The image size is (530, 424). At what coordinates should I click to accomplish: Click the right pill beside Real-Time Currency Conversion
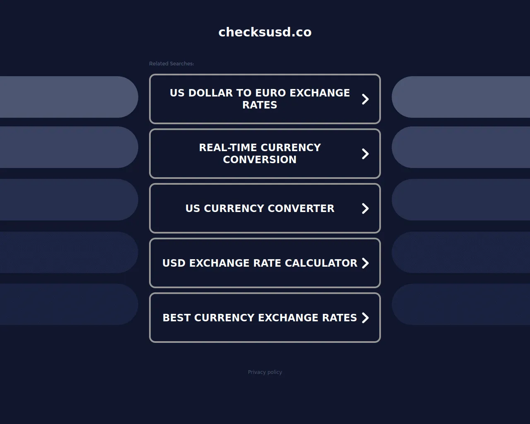pos(461,147)
